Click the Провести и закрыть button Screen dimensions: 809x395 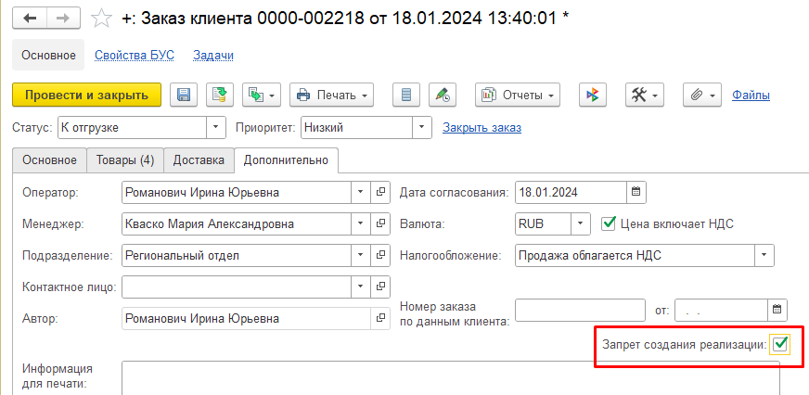click(x=86, y=95)
